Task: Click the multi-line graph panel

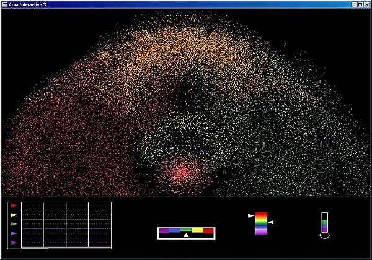Action: [66, 225]
